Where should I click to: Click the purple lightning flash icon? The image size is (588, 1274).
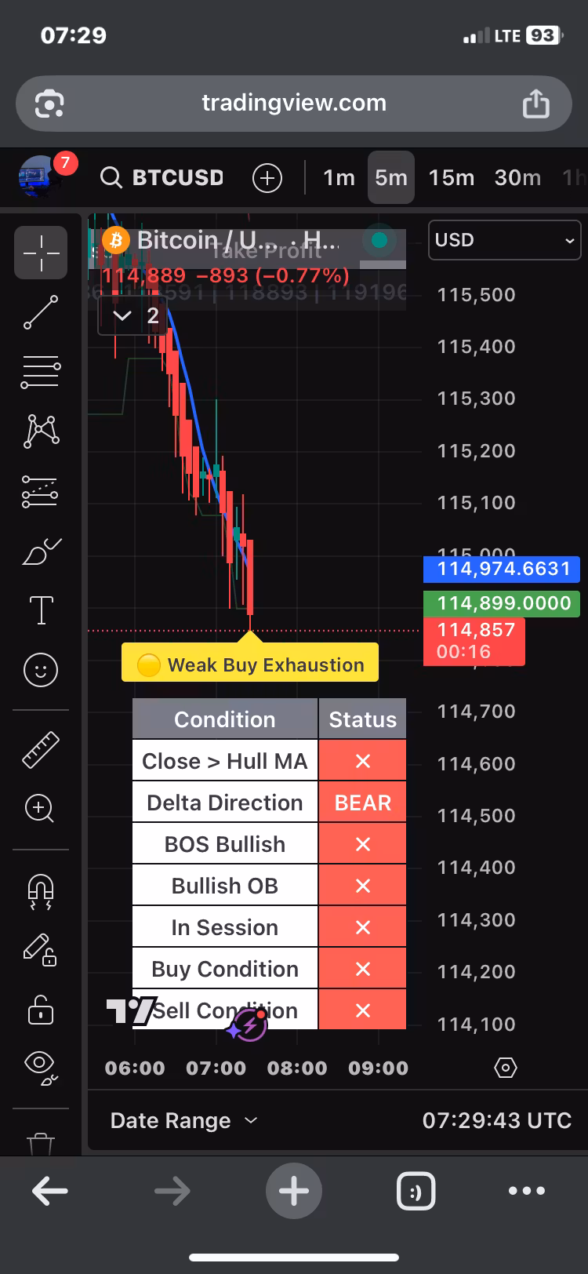pos(250,1025)
